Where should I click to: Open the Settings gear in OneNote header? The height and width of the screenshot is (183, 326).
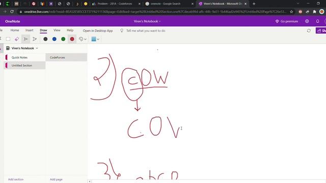click(307, 21)
